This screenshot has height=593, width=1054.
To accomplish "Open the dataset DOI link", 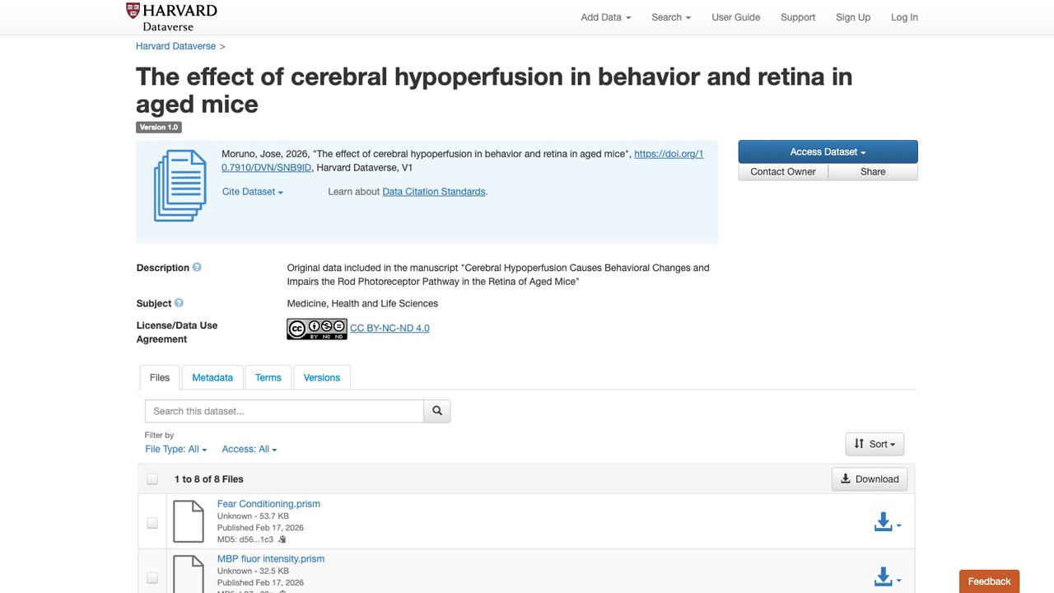I will 463,161.
